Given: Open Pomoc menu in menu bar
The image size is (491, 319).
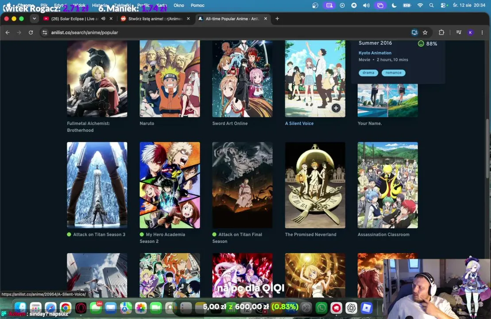Looking at the screenshot, I should (x=197, y=5).
